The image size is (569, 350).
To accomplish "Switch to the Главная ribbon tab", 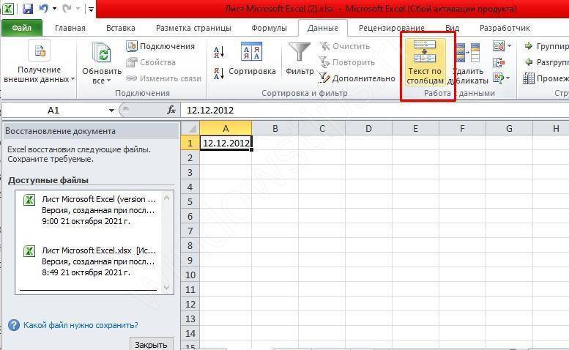I will (70, 28).
